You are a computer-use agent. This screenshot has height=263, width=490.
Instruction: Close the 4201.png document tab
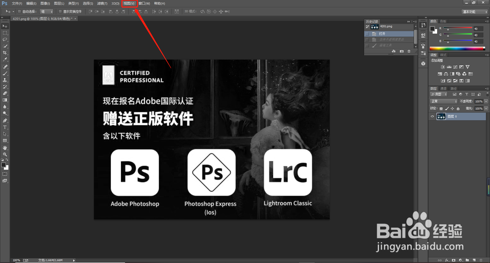click(x=75, y=19)
